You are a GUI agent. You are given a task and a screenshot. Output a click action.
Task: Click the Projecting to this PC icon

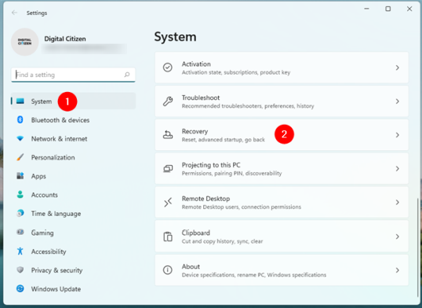pyautogui.click(x=168, y=169)
